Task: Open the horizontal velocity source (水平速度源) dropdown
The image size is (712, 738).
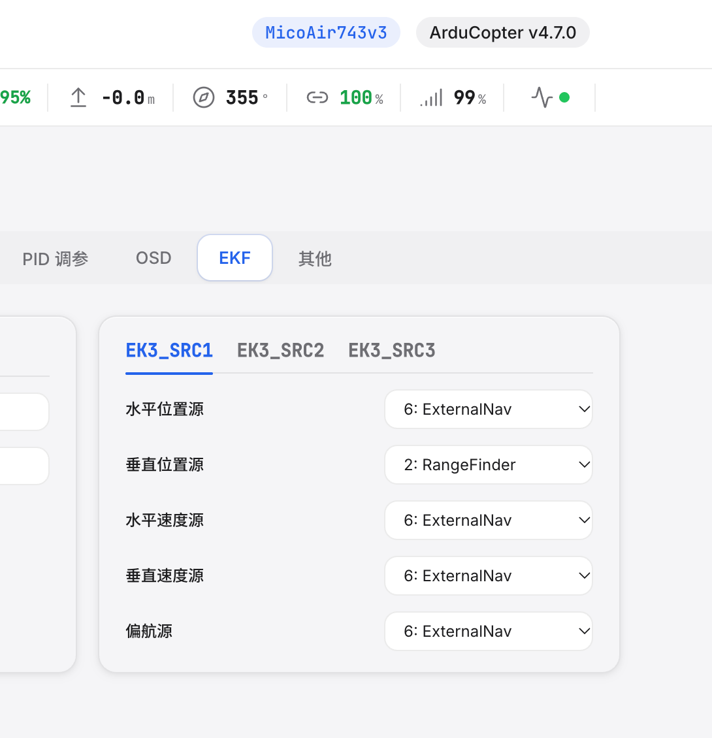Action: point(489,520)
